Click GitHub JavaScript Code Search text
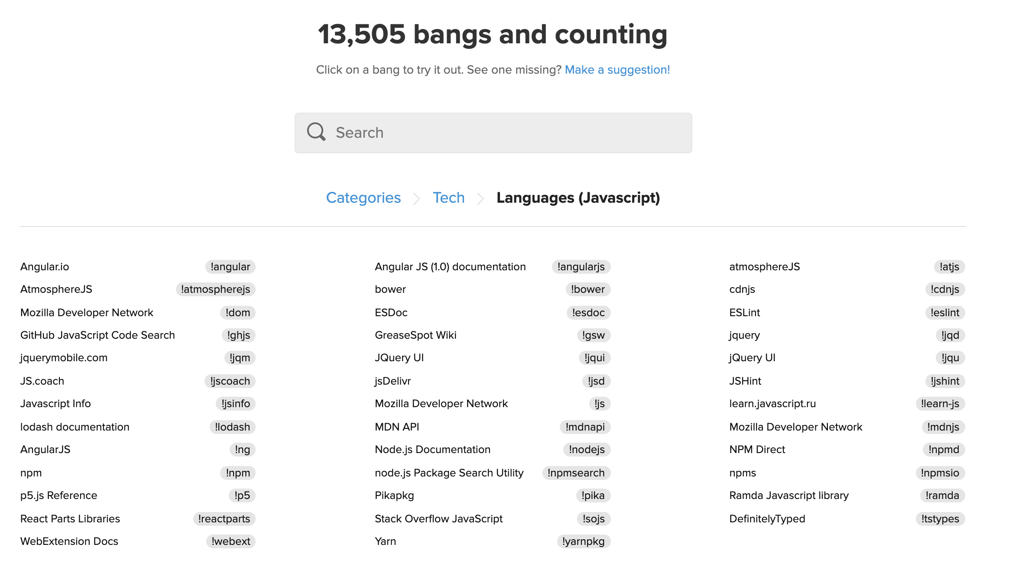 click(x=97, y=335)
